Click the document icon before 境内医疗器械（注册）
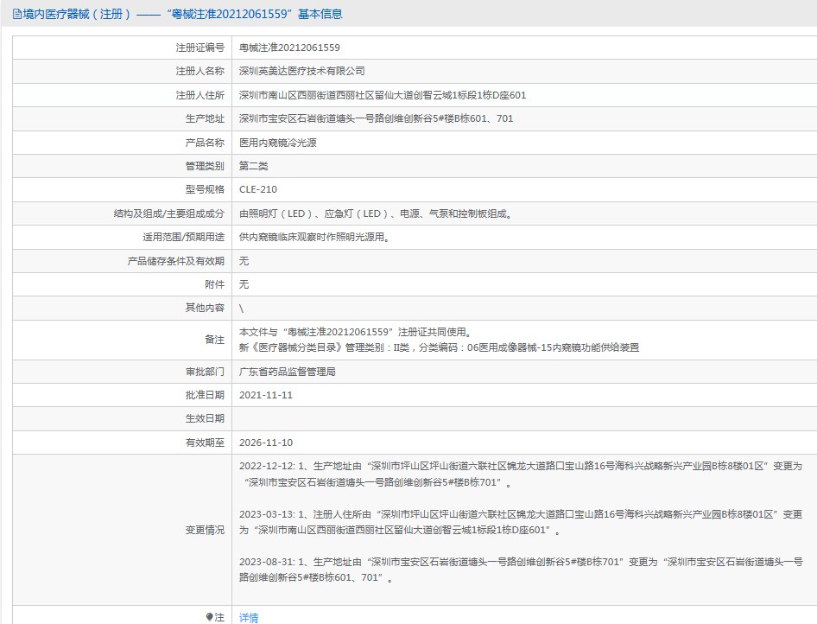Viewport: 817px width, 624px height. (14, 14)
